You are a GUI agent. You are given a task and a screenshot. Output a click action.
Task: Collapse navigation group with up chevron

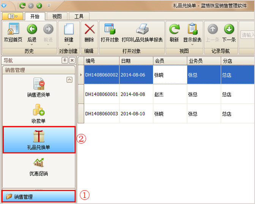(69, 80)
